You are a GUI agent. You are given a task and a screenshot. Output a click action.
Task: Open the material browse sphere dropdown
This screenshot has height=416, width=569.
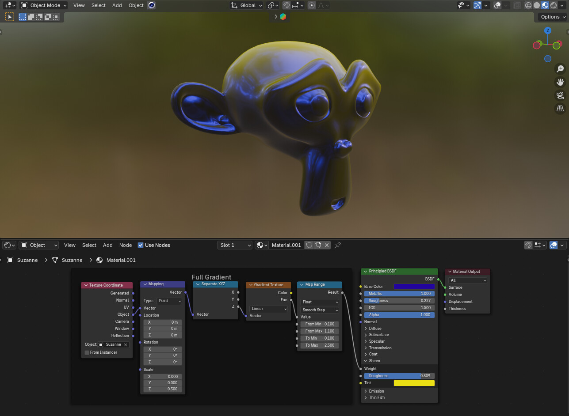pos(262,245)
